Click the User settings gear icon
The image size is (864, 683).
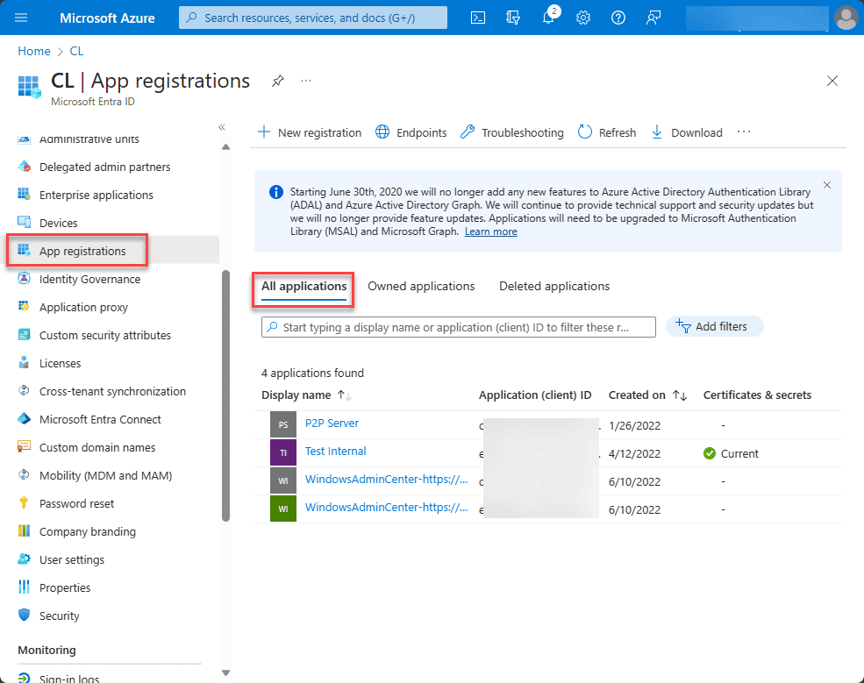click(24, 559)
